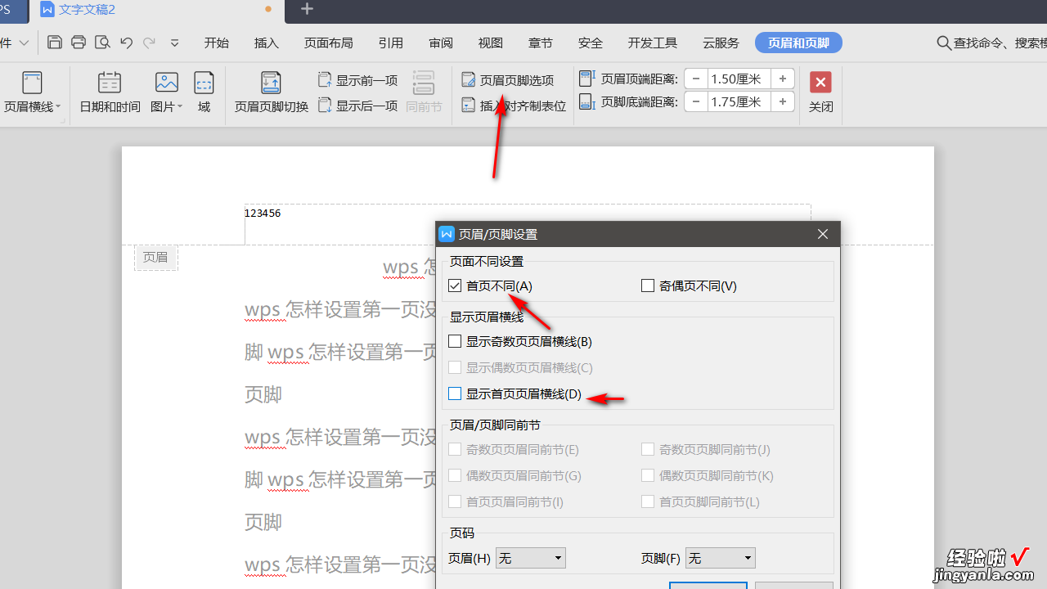
Task: Decrease 页脚底端距离 with minus button
Action: coord(696,101)
